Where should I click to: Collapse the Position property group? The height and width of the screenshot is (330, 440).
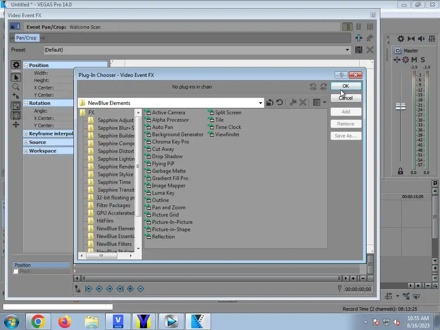point(26,65)
